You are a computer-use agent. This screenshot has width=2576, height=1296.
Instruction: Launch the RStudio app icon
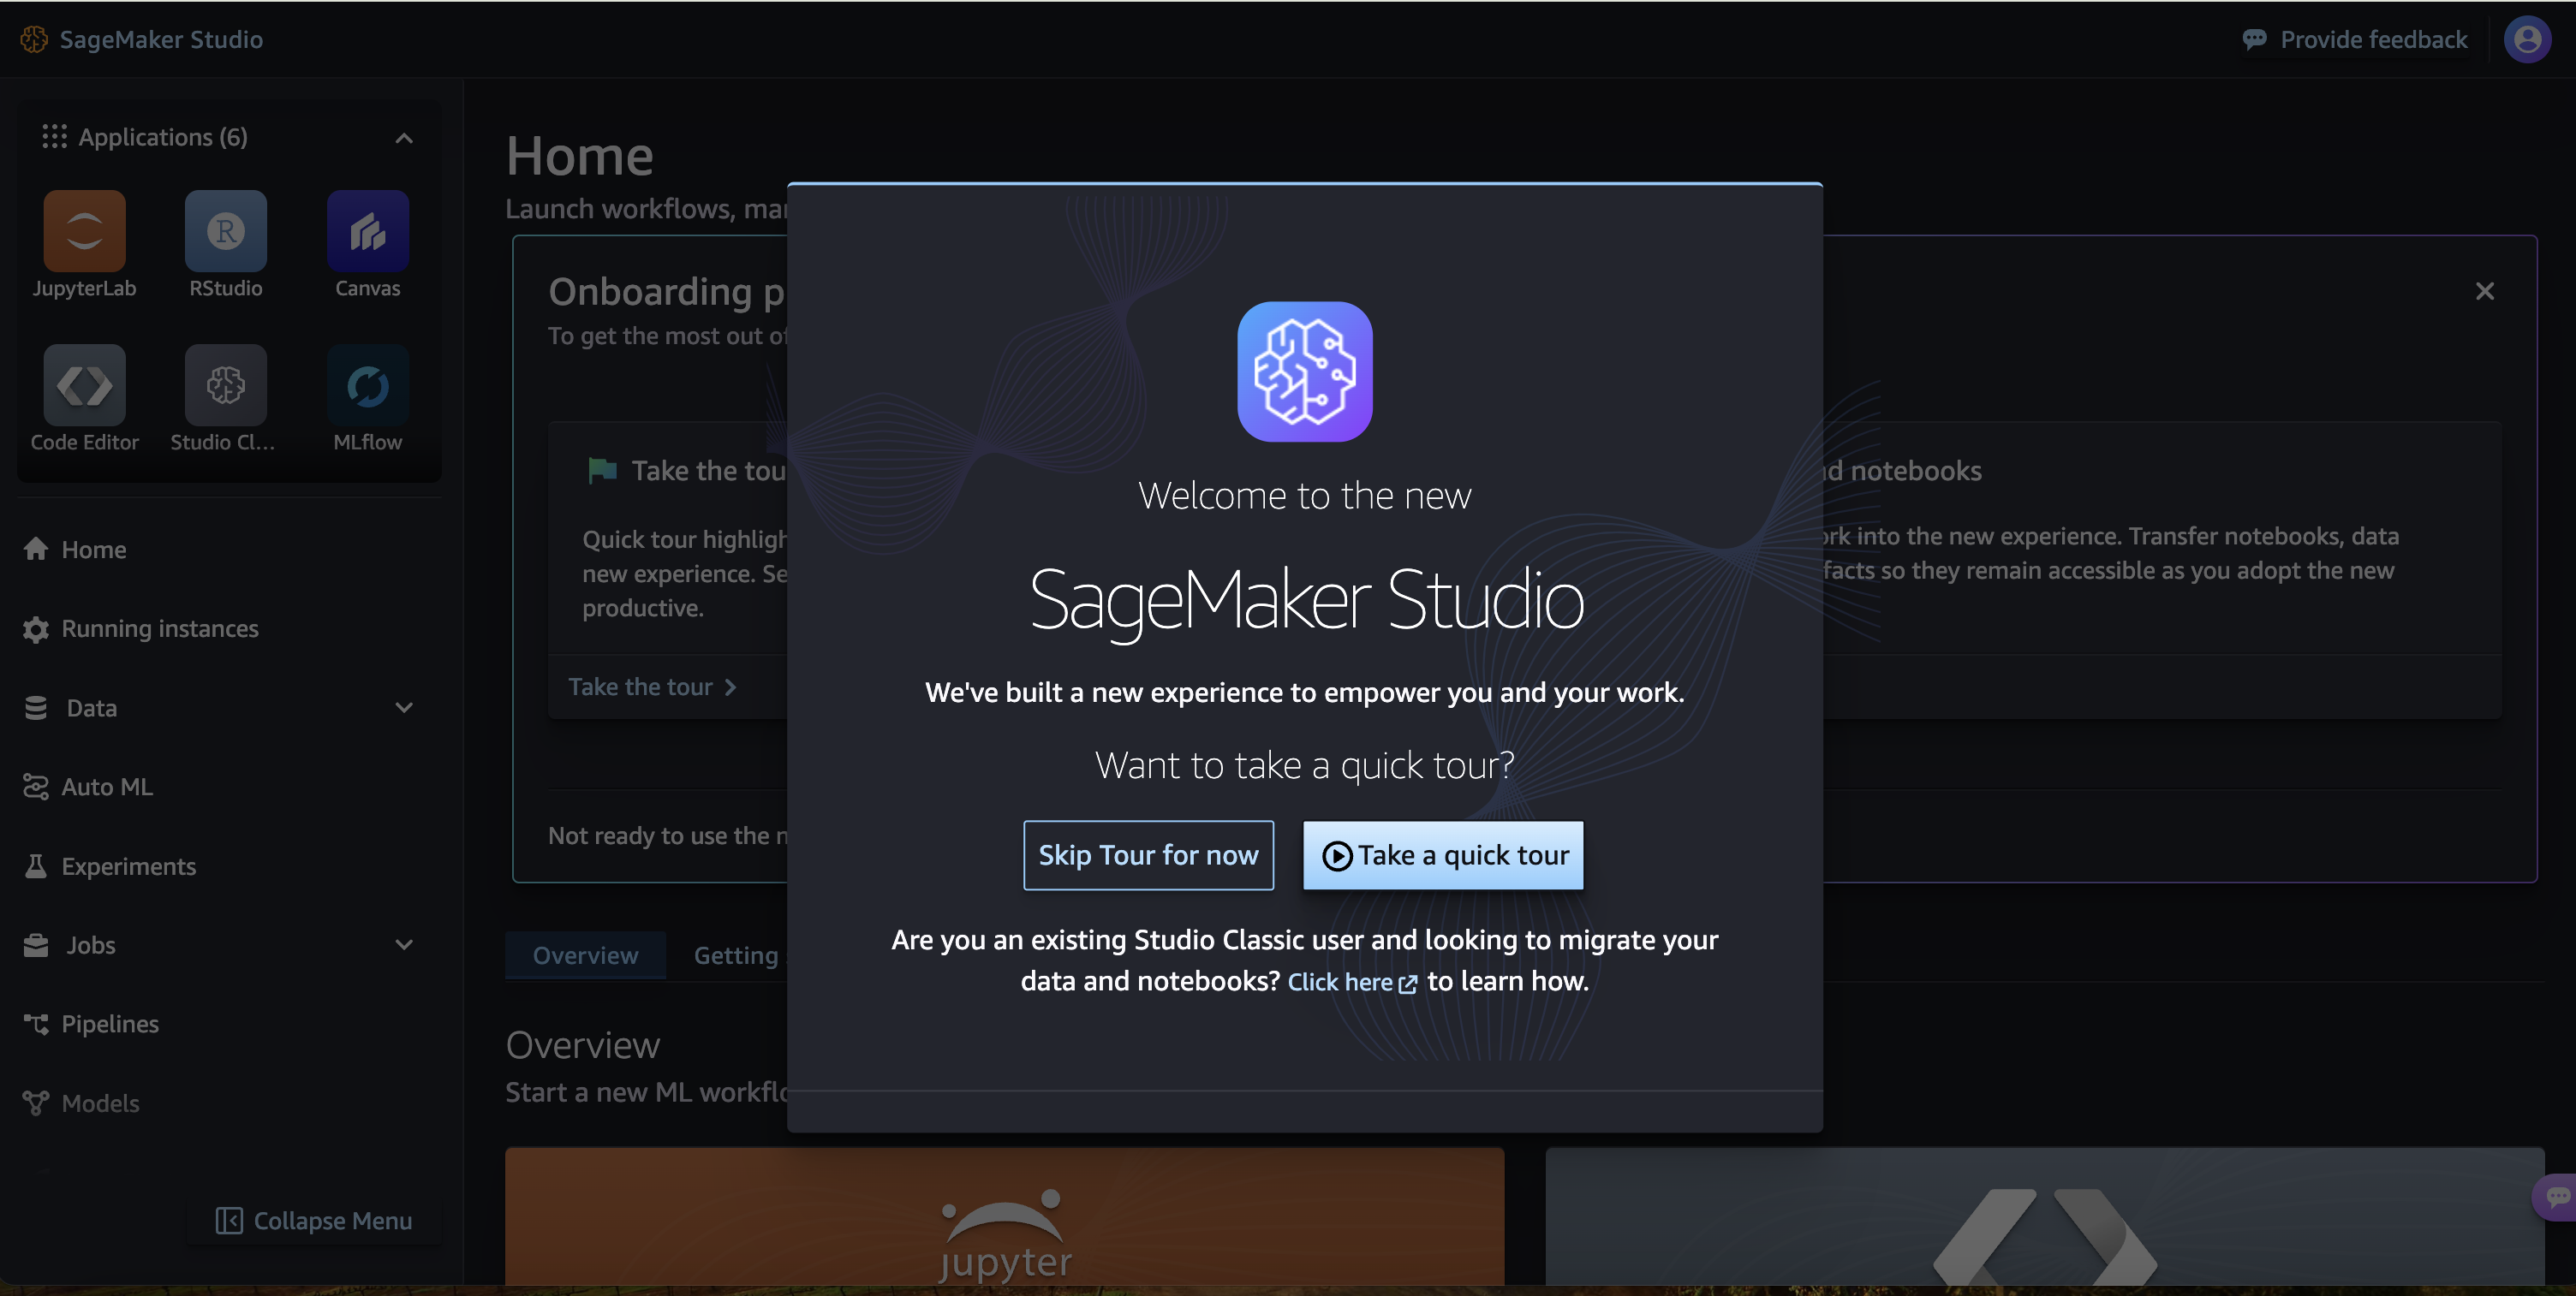(x=225, y=231)
